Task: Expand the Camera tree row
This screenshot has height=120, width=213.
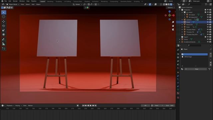Action: click(x=182, y=20)
